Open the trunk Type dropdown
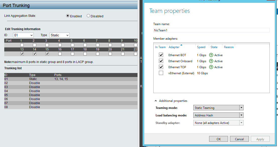Viewport: 278px width, 147px height. (60, 35)
